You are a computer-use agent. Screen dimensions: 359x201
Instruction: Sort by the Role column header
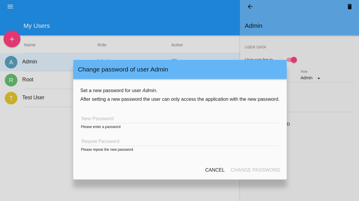coord(102,45)
